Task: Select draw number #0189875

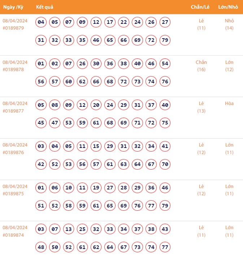Action: [x=13, y=193]
